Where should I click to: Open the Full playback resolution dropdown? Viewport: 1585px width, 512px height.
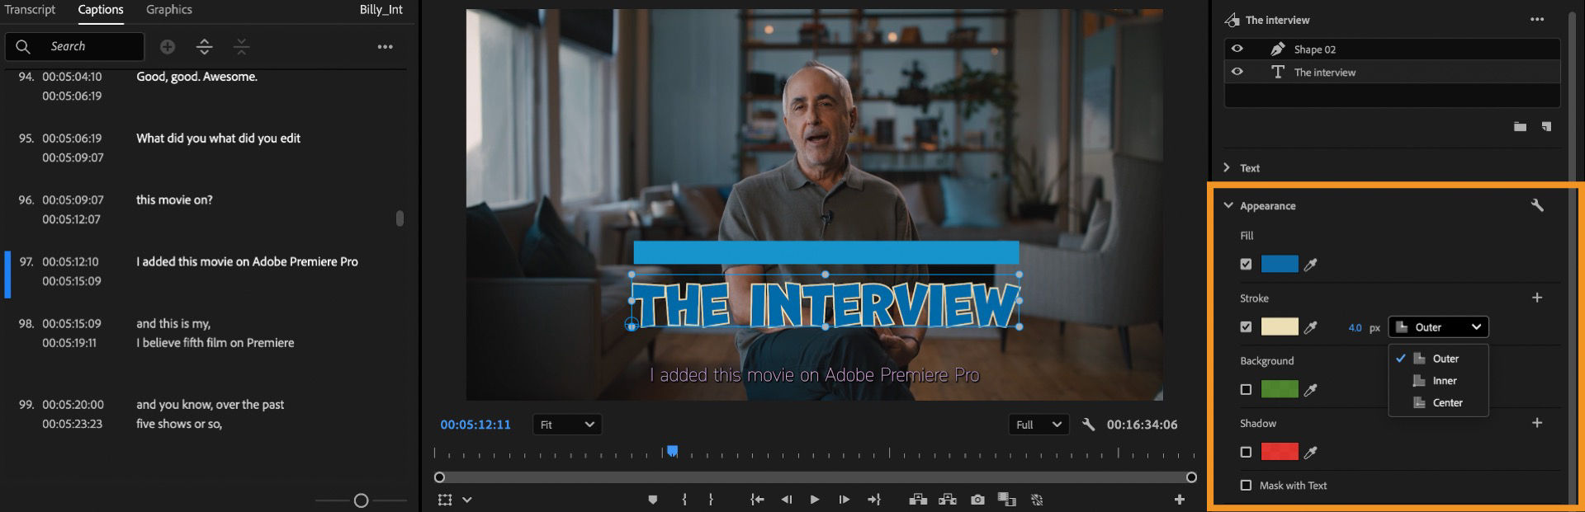point(1039,425)
